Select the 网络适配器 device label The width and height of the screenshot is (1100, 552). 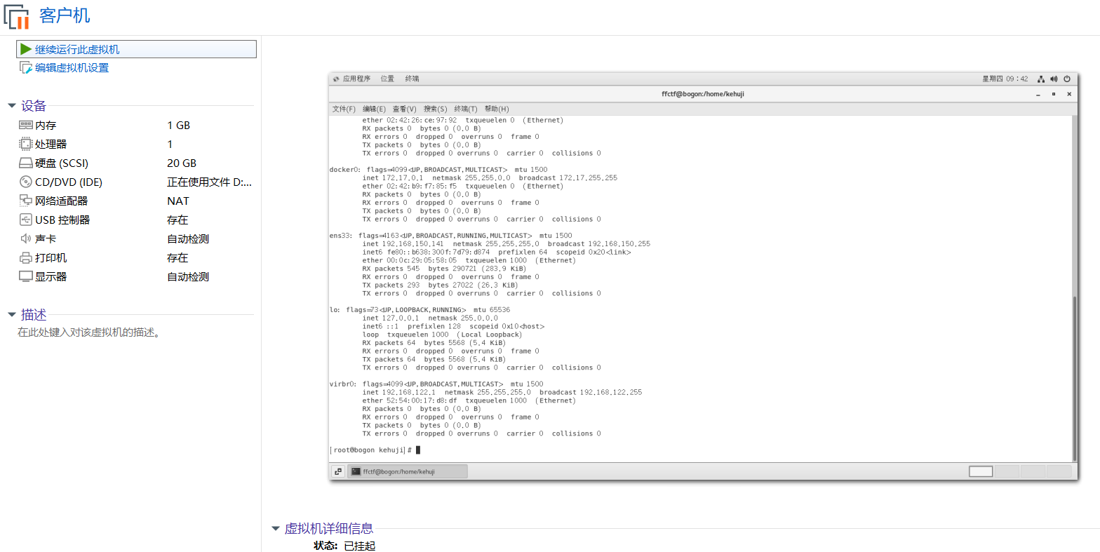pos(62,201)
